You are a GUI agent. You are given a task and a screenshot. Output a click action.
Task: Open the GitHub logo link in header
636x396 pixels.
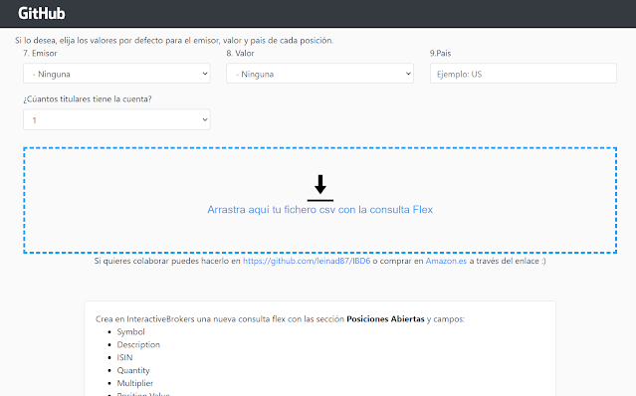[x=42, y=13]
